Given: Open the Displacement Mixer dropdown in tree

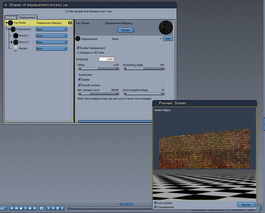Looking at the screenshot, I should coord(52,29).
